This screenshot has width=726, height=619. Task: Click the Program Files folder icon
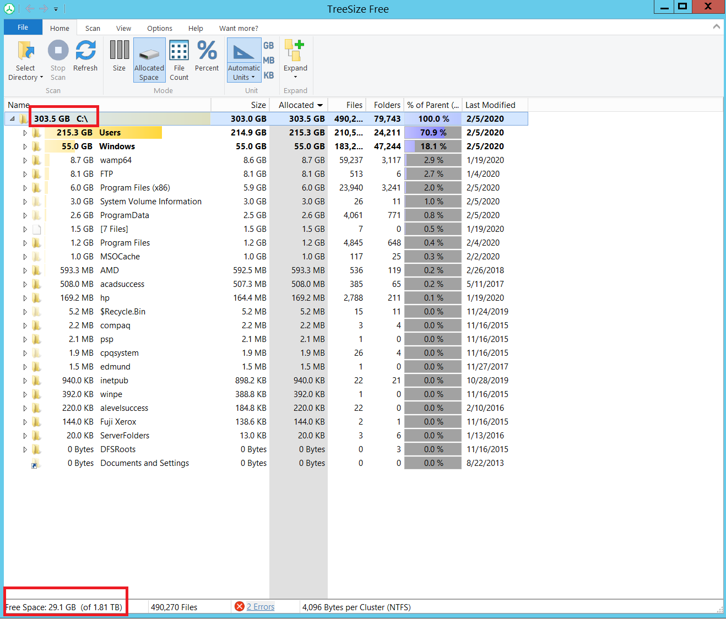point(36,243)
